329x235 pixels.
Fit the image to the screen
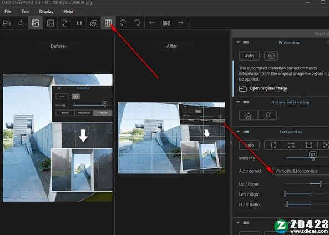click(x=64, y=23)
